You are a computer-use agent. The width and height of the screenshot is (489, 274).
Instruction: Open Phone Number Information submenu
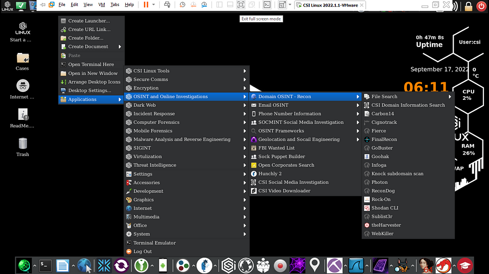pyautogui.click(x=306, y=114)
